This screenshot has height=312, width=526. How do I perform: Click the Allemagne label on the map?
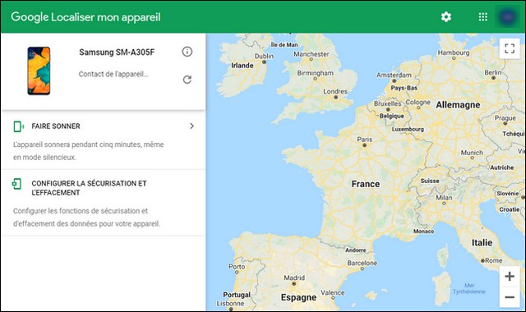pyautogui.click(x=458, y=105)
